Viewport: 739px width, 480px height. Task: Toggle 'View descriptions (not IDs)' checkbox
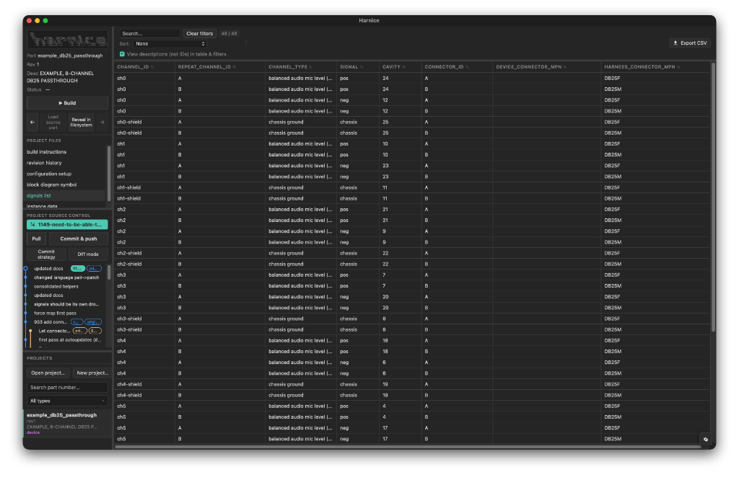(x=122, y=54)
